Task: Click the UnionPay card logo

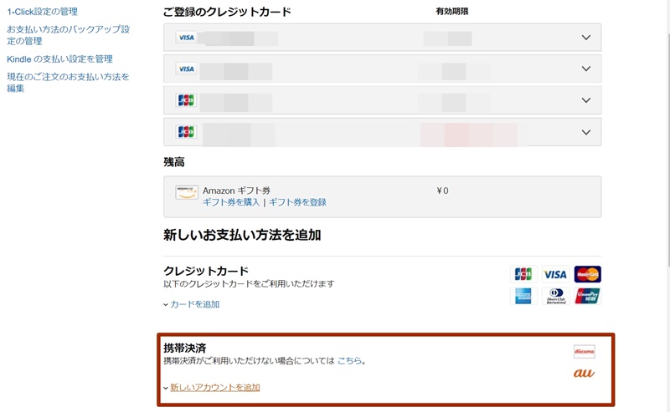Action: coord(587,296)
